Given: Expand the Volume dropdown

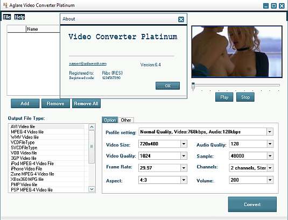Looking at the screenshot, I should point(270,180).
